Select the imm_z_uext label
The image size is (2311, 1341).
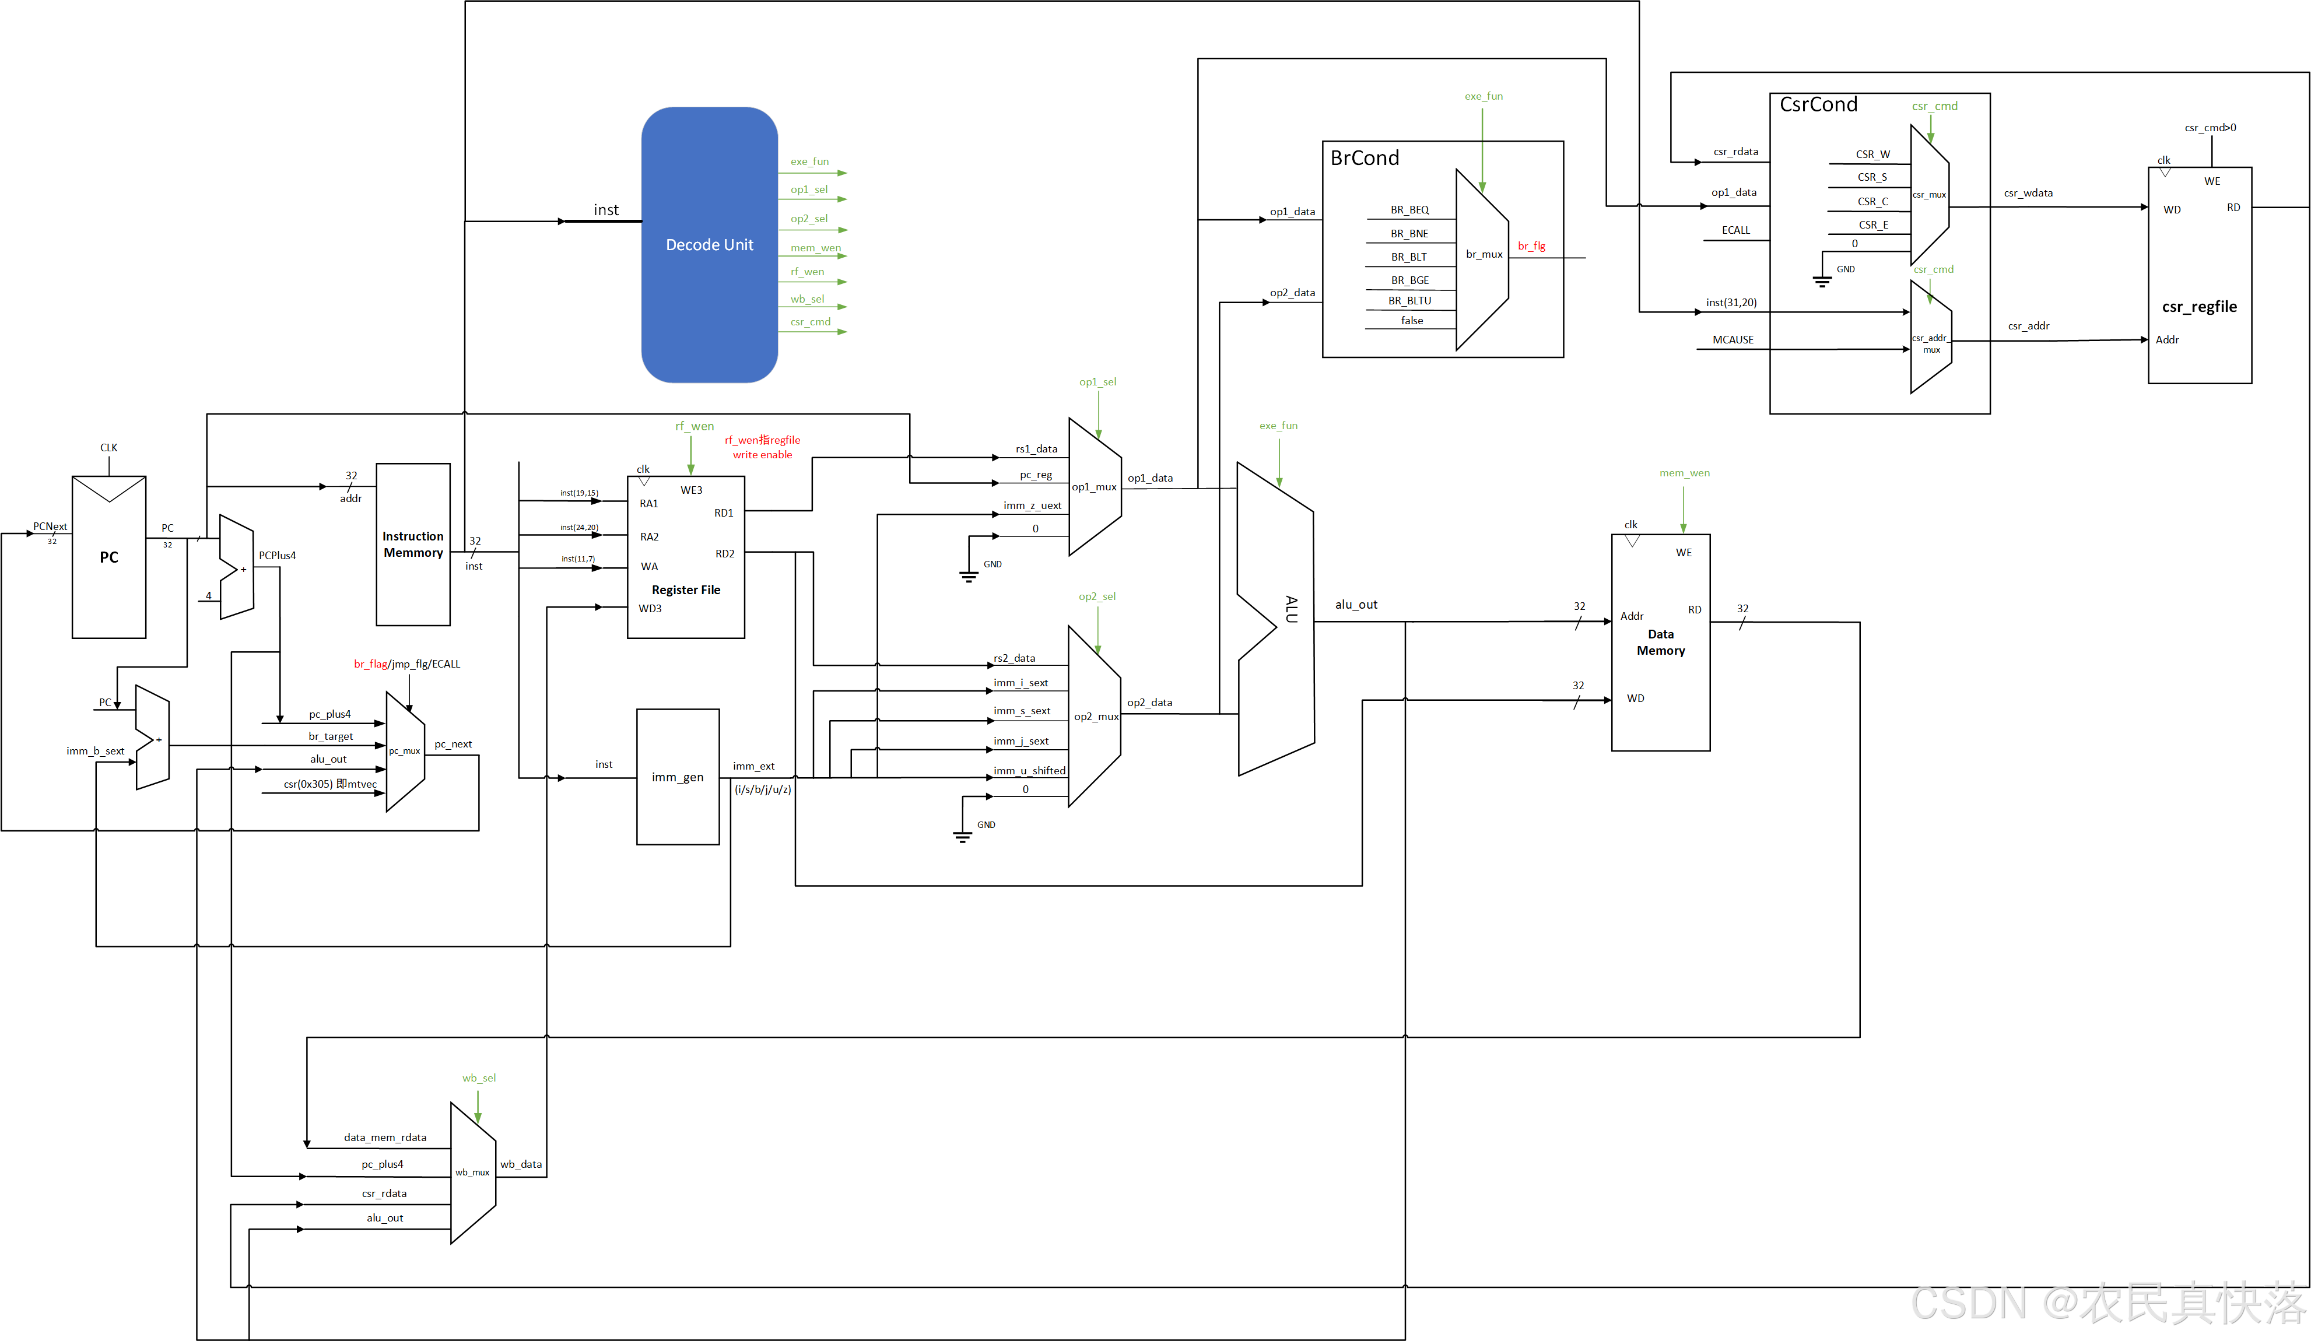tap(1033, 505)
